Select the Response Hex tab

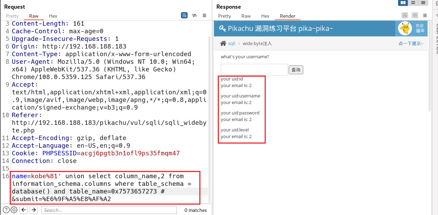point(265,16)
